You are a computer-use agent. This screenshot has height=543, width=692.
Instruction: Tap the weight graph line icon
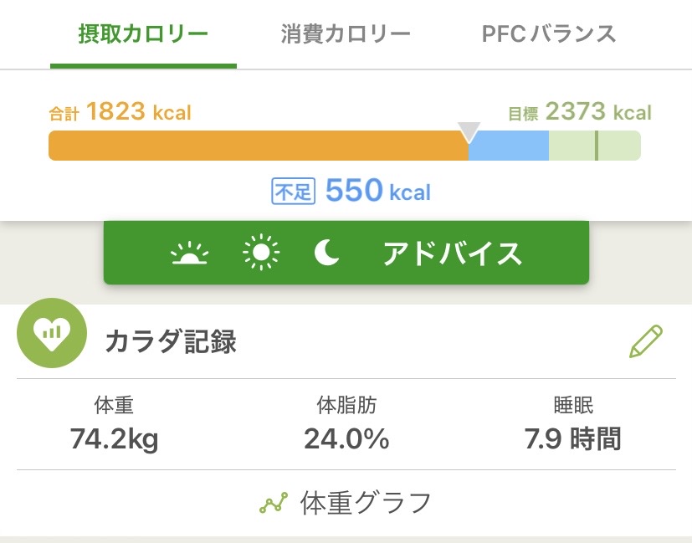(x=274, y=504)
